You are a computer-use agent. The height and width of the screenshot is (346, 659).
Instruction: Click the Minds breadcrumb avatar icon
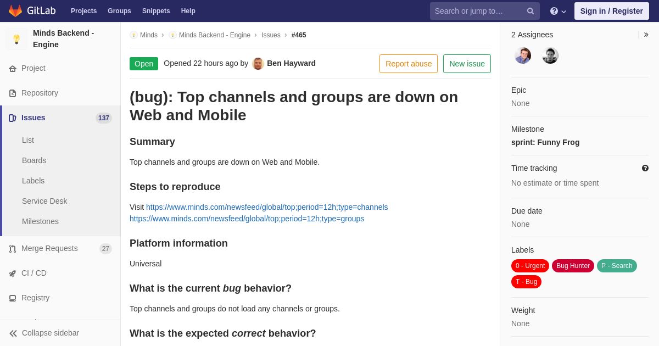[133, 35]
